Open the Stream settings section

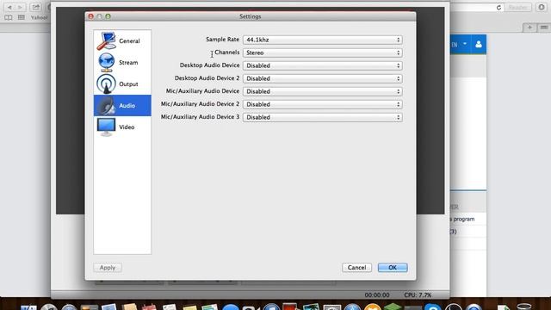click(122, 62)
